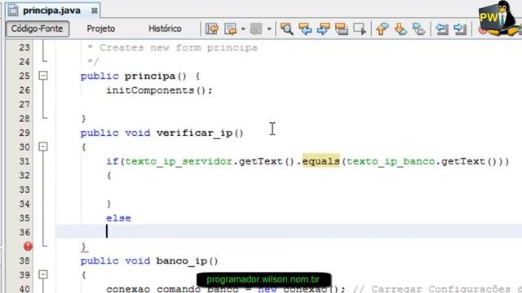The width and height of the screenshot is (522, 293).
Task: Click the Find Selection magnifier icon
Action: 286,29
